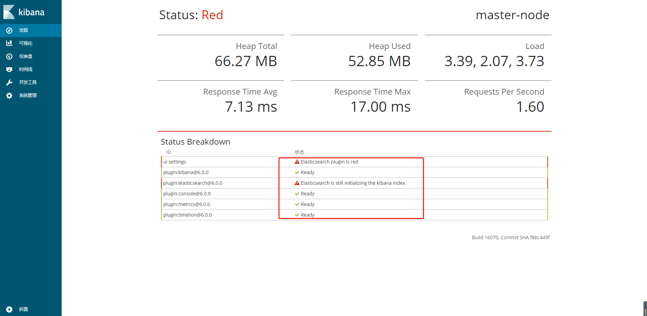
Task: Open the 仪表盘 dashboard gauge icon
Action: tap(9, 57)
